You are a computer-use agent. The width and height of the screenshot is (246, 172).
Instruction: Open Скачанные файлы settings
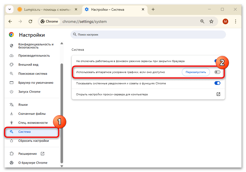pos(32,114)
